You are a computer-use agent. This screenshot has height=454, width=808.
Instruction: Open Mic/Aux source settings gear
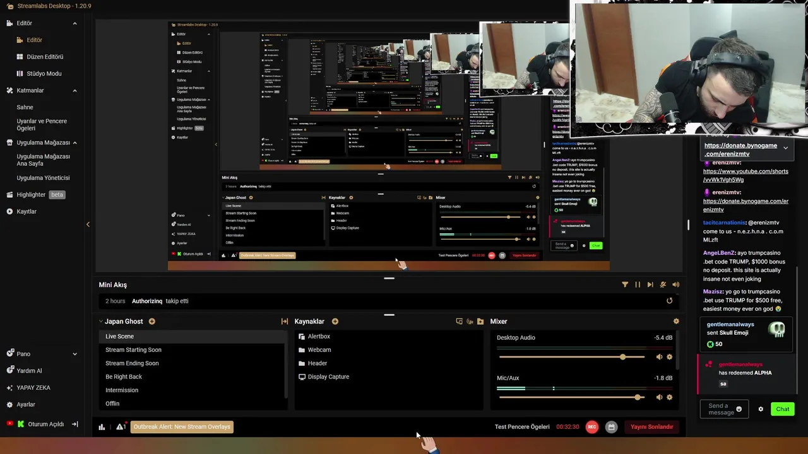[670, 397]
